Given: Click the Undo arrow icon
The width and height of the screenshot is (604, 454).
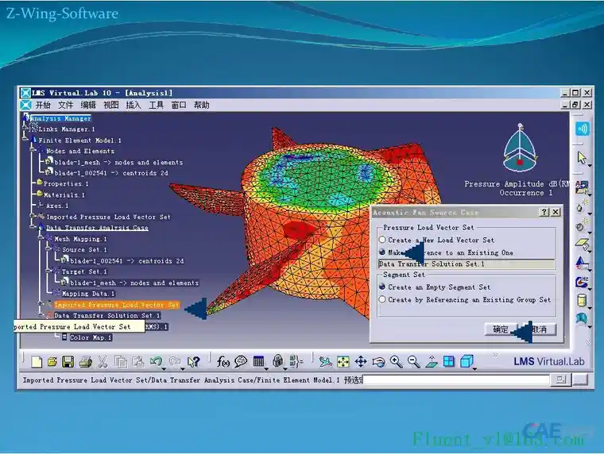Looking at the screenshot, I should (x=155, y=361).
